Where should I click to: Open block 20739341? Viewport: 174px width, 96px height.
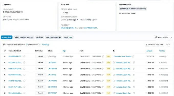point(52,62)
